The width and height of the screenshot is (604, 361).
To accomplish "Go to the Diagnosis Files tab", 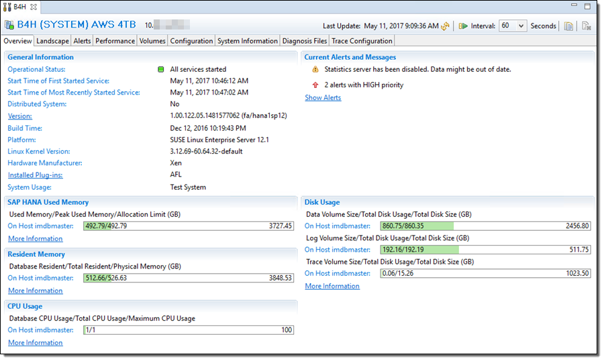I will click(305, 41).
